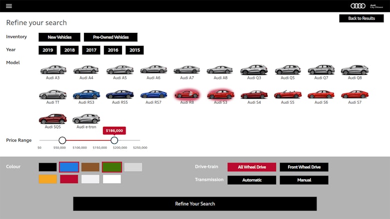Viewport: 390px width, 219px height.
Task: Click the Audi rings logo
Action: click(x=358, y=6)
